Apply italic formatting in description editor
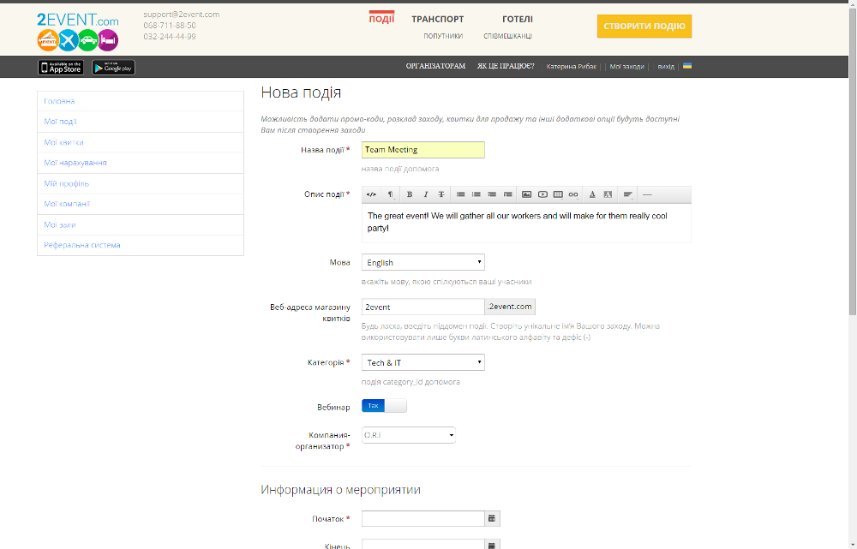This screenshot has width=857, height=549. coord(425,194)
